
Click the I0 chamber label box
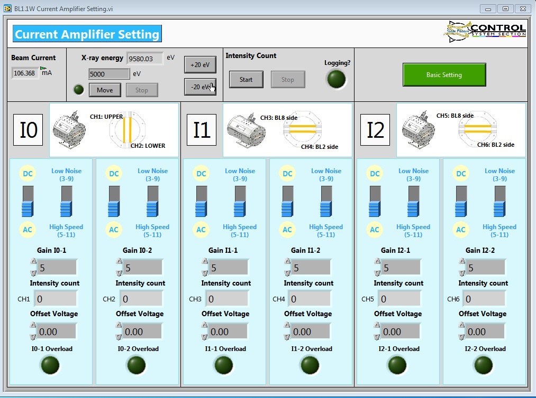coord(28,130)
